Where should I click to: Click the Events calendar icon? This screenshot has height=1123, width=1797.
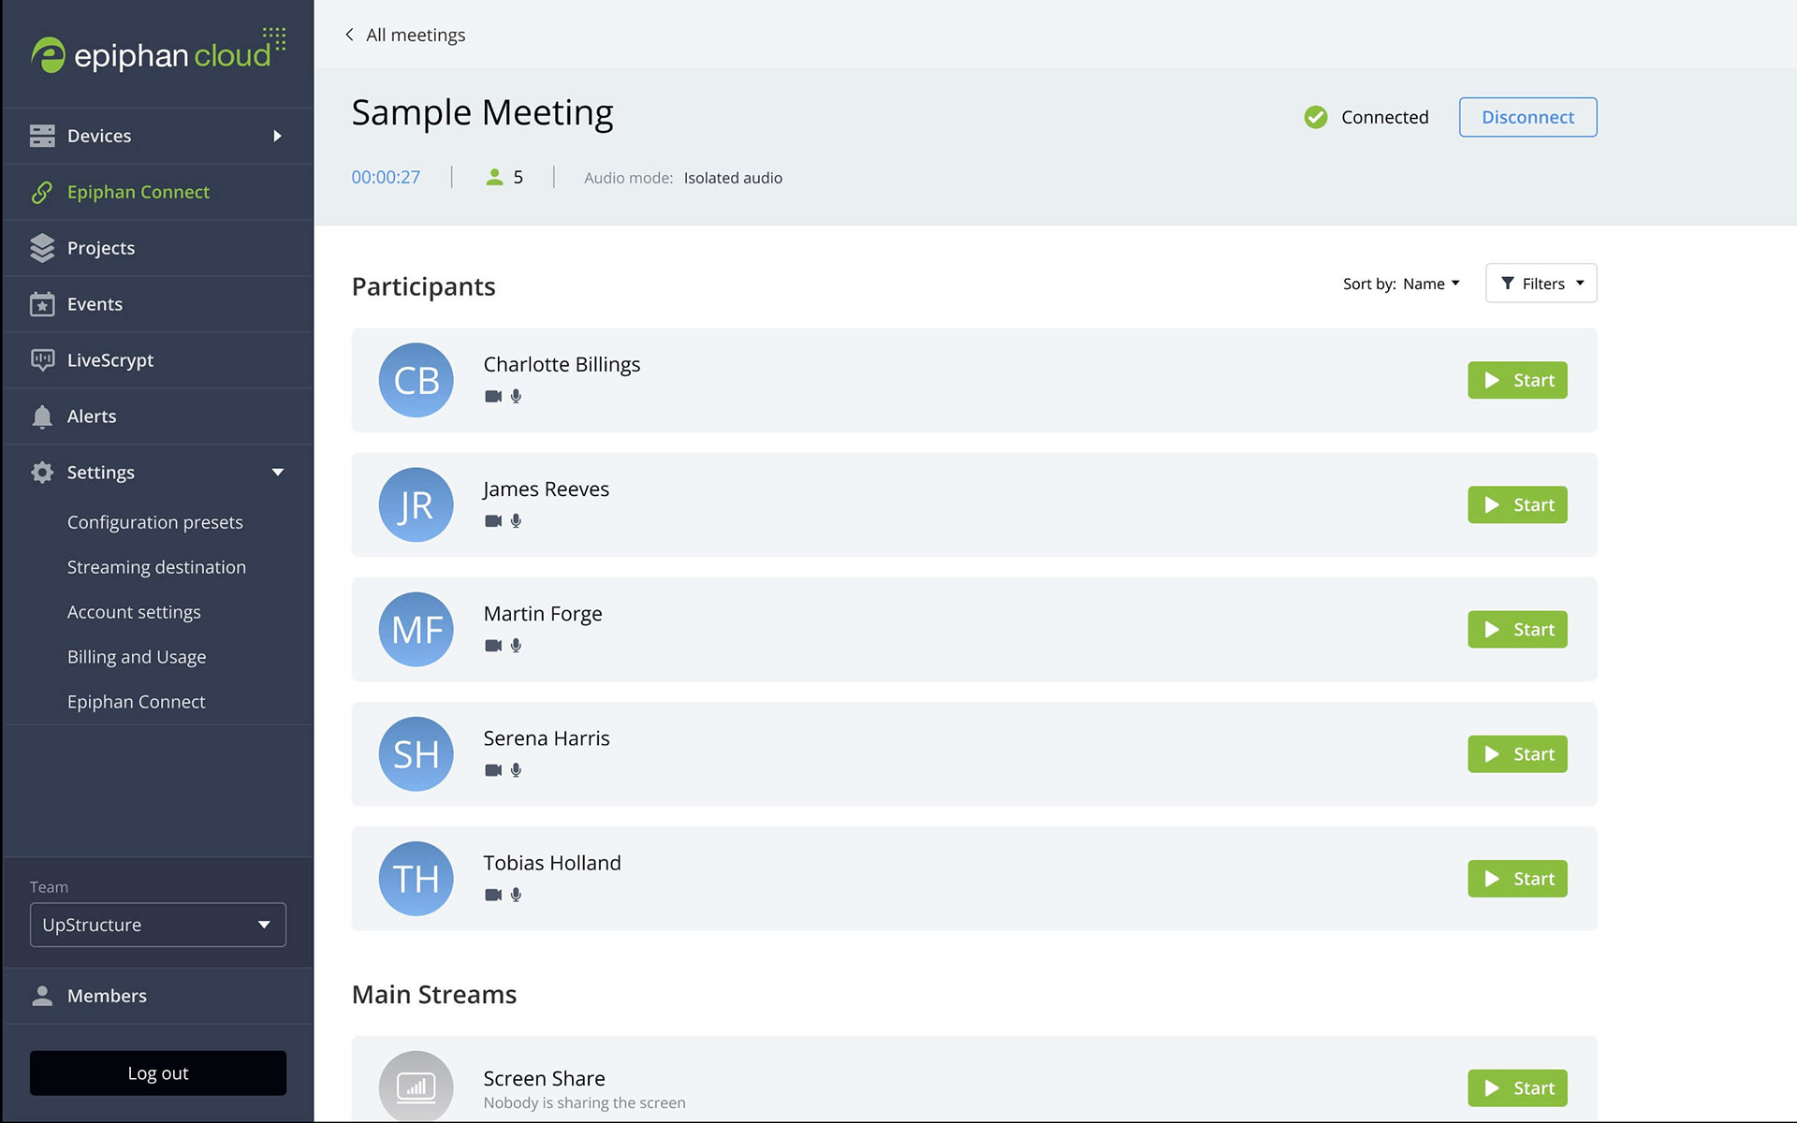[x=42, y=304]
